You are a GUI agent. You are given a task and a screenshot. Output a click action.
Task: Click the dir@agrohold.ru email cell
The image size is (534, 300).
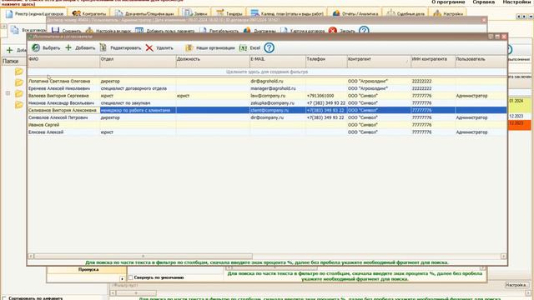pos(278,82)
